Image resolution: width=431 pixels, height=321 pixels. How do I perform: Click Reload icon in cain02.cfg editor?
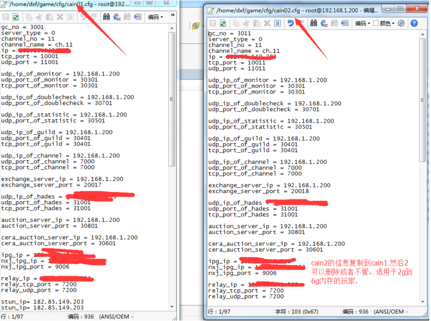click(x=223, y=23)
